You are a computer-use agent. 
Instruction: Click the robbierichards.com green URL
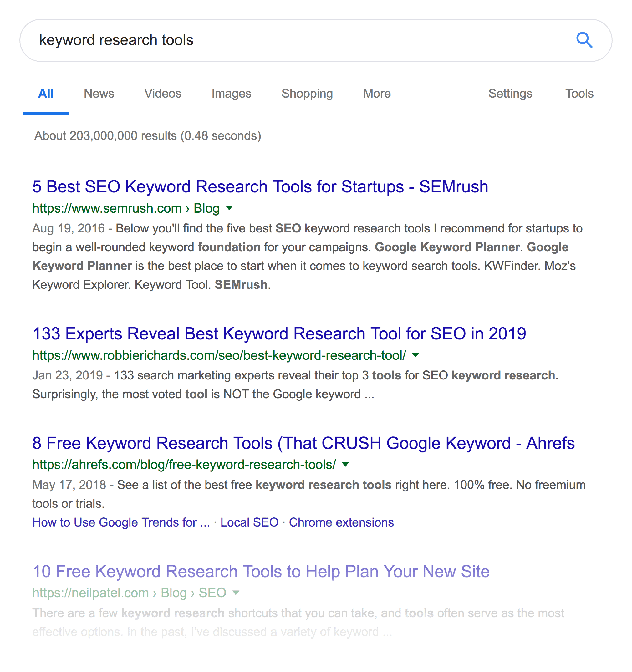tap(219, 355)
